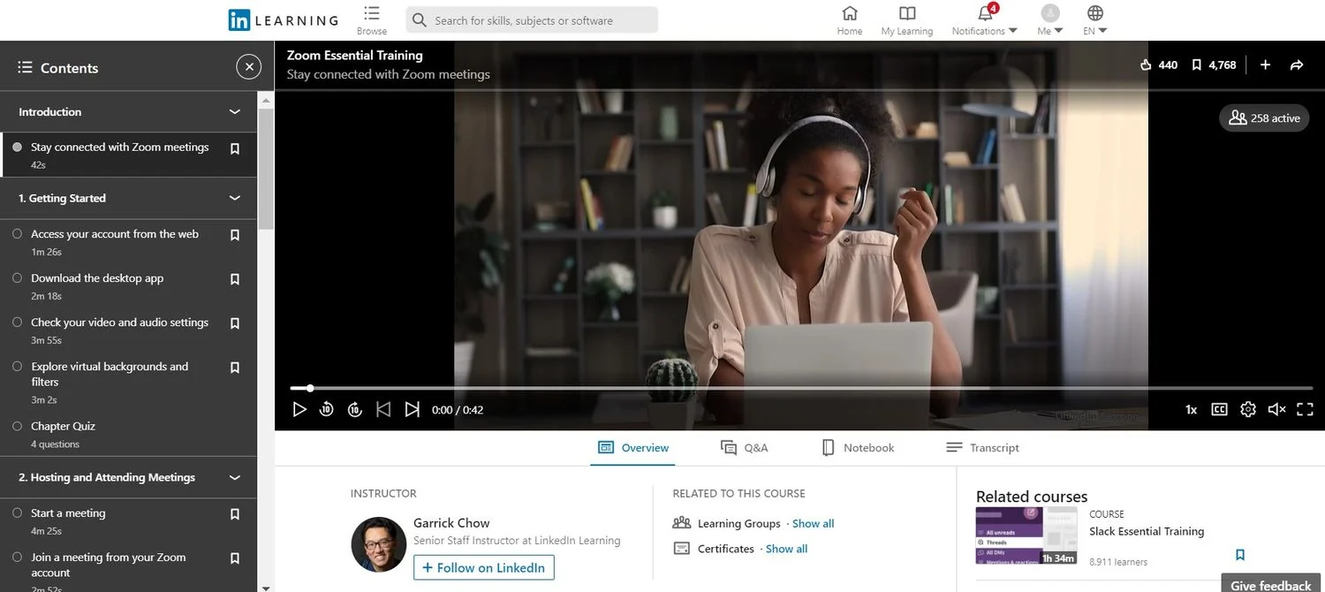This screenshot has width=1325, height=592.
Task: View the 258 active learners badge
Action: pos(1264,118)
